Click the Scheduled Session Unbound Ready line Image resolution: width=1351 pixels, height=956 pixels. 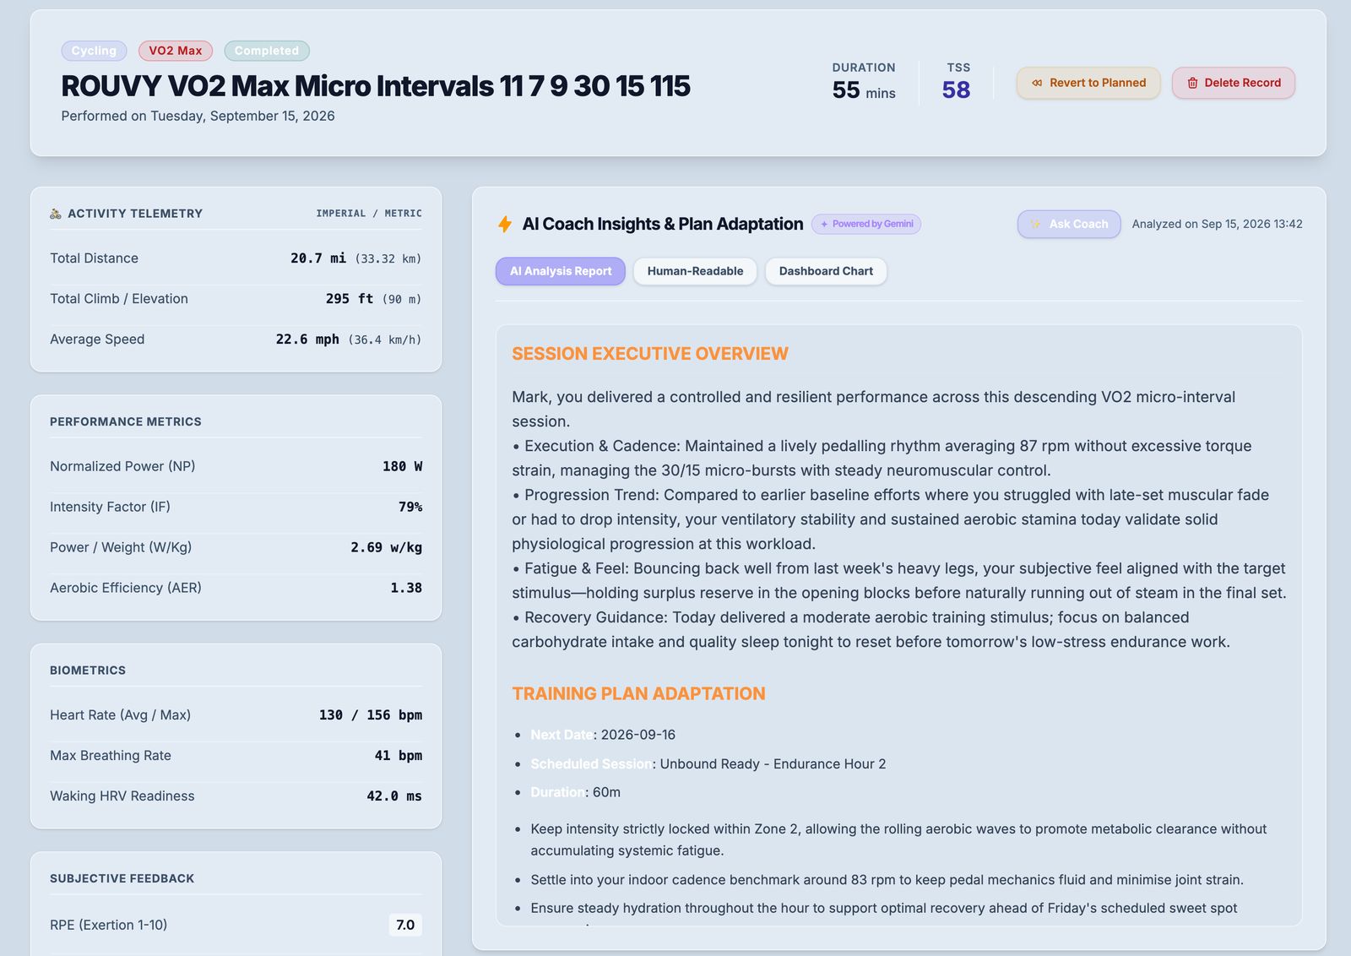708,763
